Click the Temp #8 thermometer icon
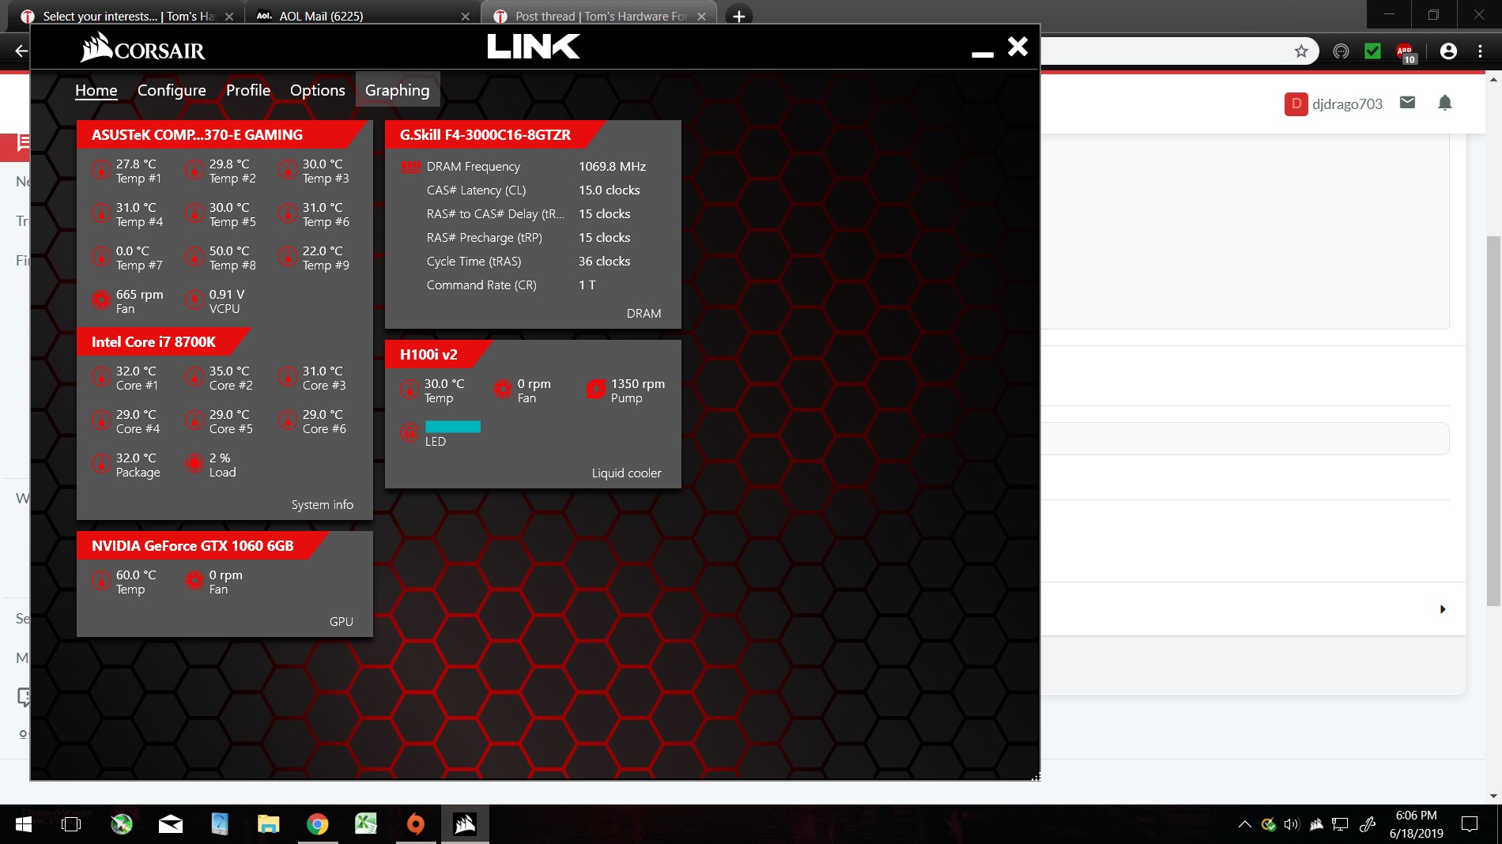Image resolution: width=1502 pixels, height=844 pixels. [x=194, y=257]
